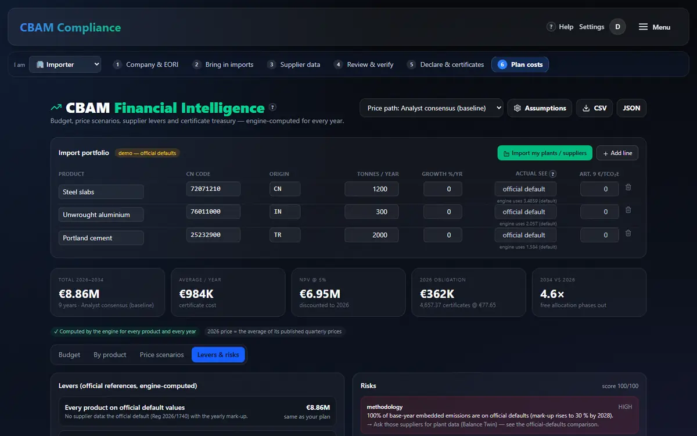The height and width of the screenshot is (436, 697).
Task: Click the CN code 76011000 field
Action: point(213,212)
